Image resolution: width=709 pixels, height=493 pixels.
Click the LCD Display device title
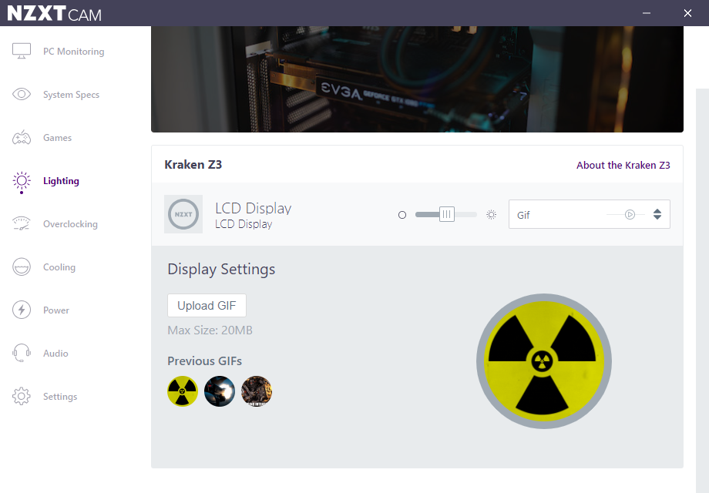[254, 208]
